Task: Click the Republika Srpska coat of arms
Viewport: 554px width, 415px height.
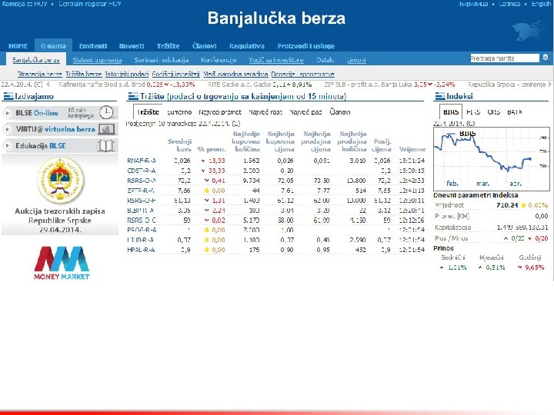Action: 60,181
